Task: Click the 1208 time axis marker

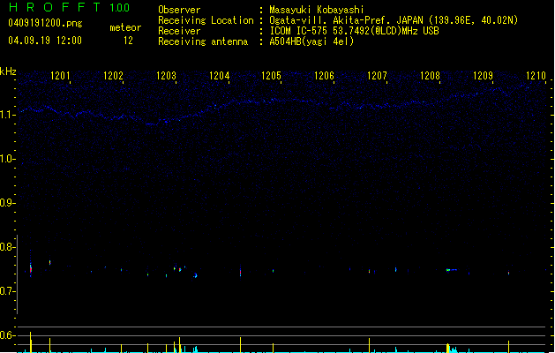Action: tap(430, 75)
